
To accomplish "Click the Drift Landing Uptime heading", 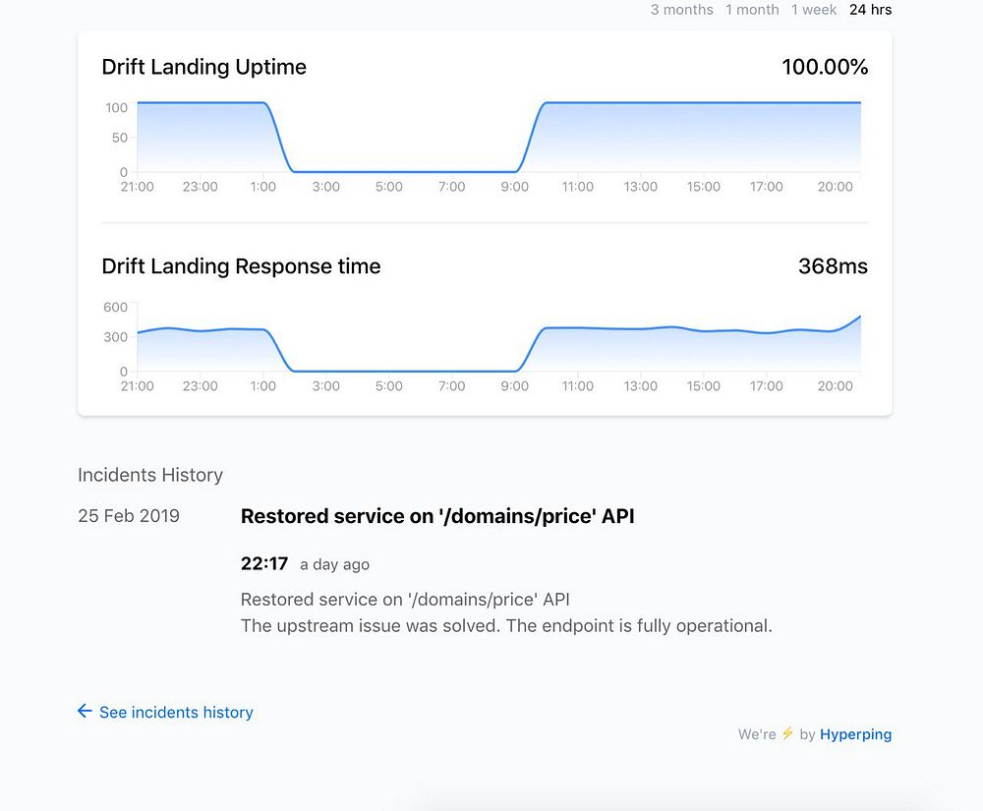I will click(203, 67).
